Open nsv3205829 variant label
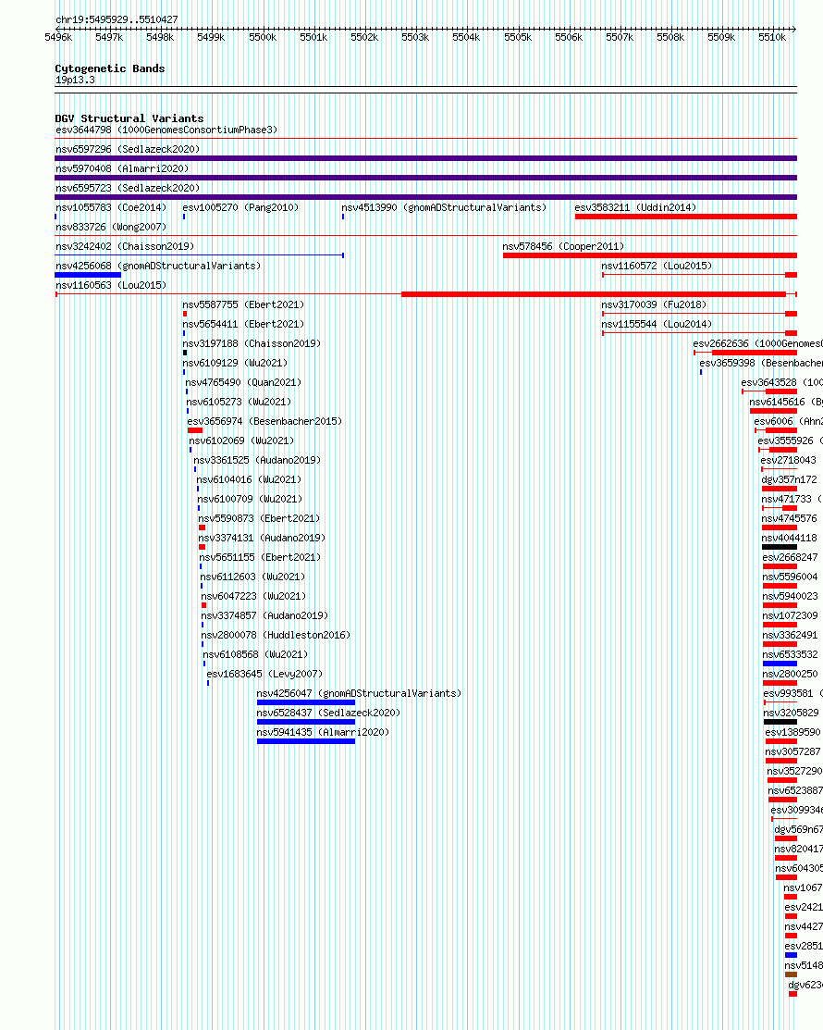This screenshot has width=823, height=1030. pos(792,713)
